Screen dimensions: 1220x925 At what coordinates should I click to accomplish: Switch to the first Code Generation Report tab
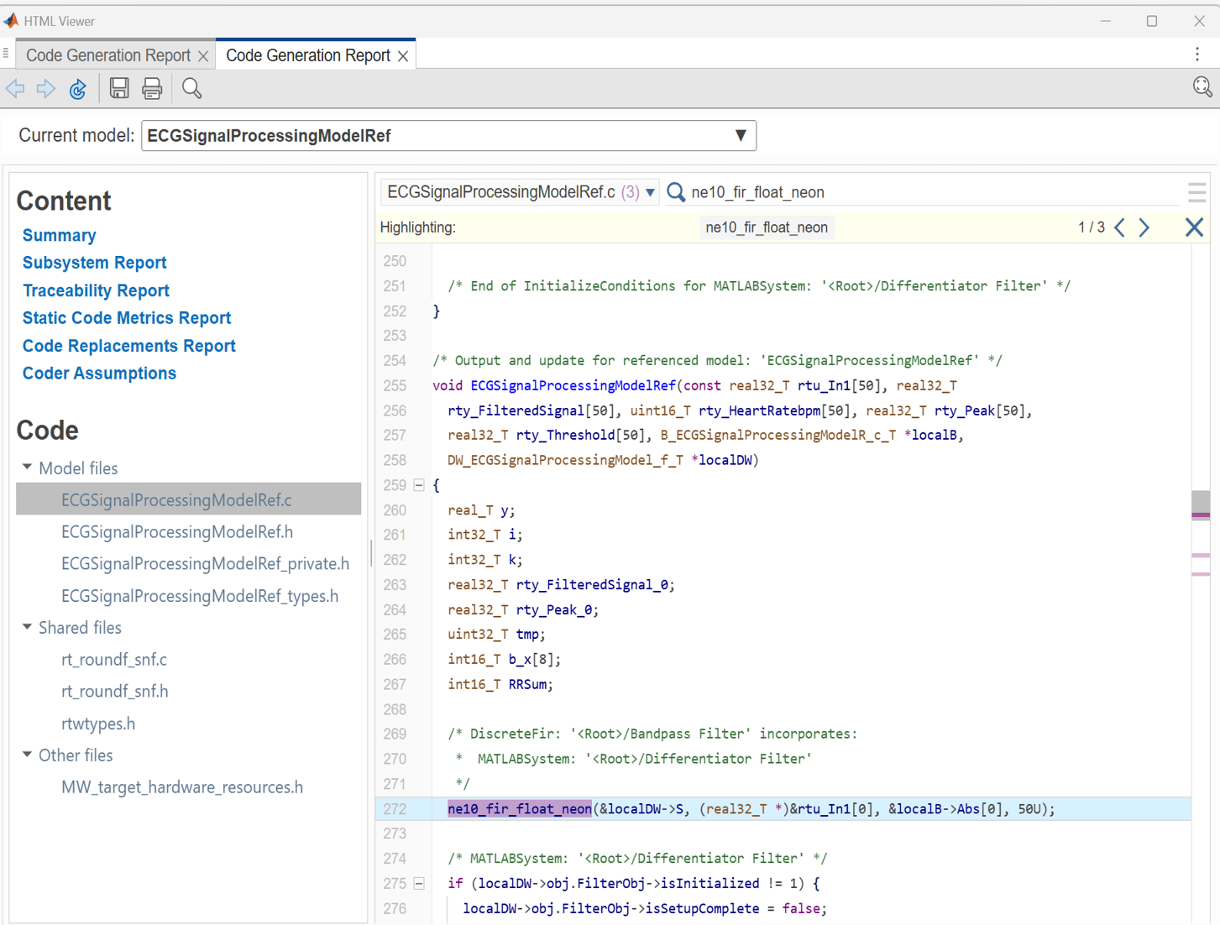coord(108,55)
